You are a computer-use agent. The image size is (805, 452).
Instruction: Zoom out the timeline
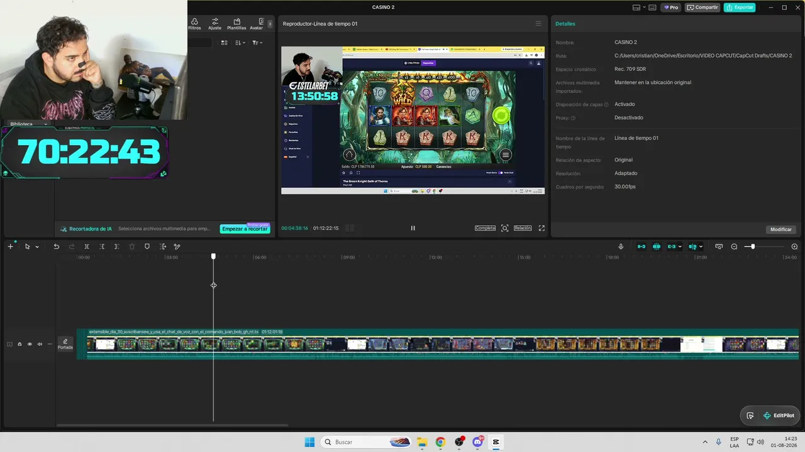point(734,247)
